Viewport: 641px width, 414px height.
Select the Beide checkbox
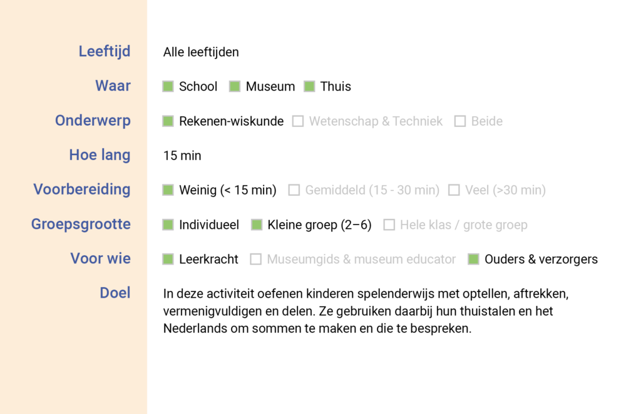point(460,121)
